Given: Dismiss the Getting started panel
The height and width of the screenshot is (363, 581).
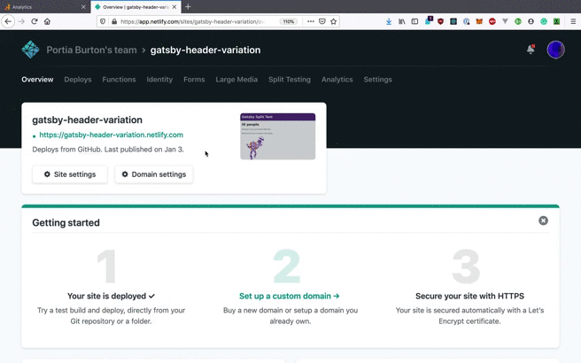Looking at the screenshot, I should (x=543, y=220).
